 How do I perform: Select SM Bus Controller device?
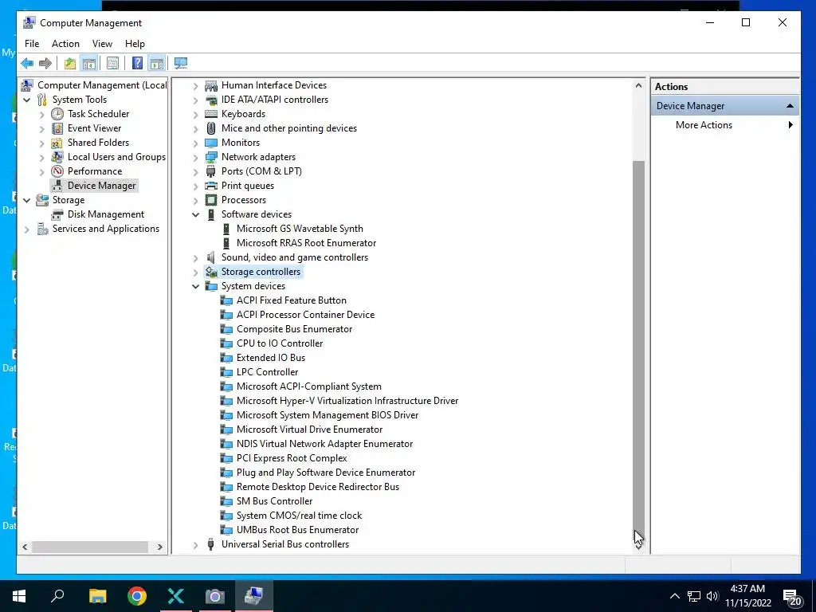click(274, 501)
